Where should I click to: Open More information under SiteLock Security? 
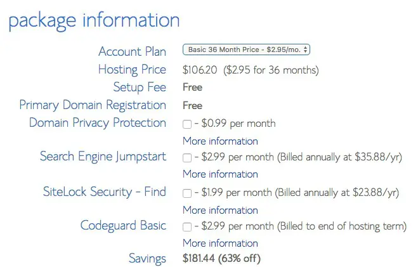(x=220, y=210)
